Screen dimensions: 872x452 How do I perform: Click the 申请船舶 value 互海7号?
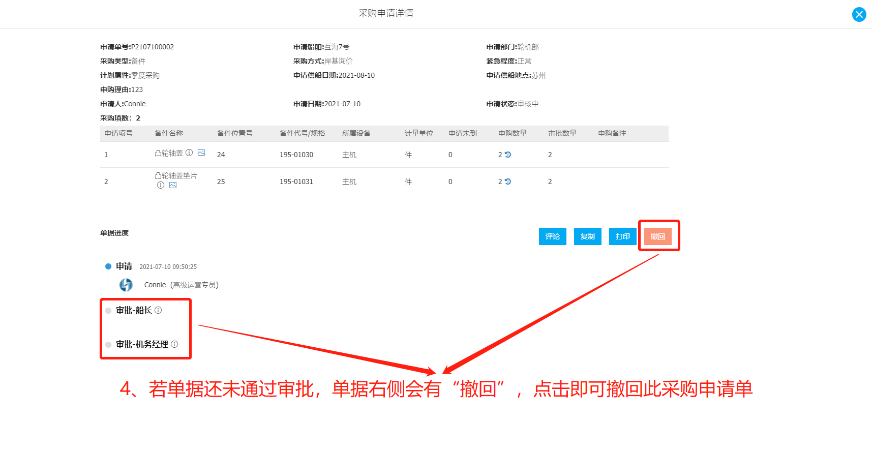337,47
